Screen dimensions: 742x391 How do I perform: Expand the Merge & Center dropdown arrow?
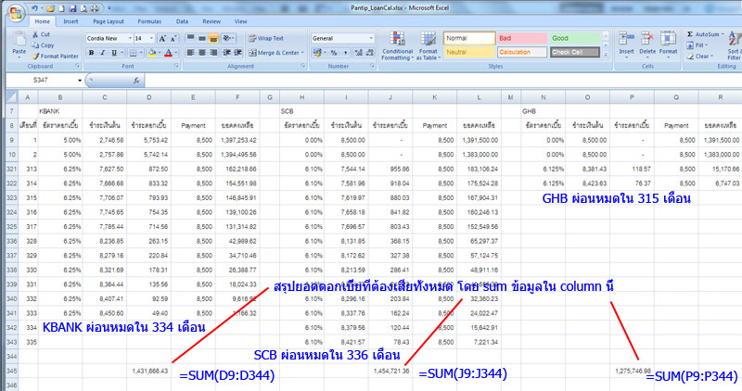302,53
